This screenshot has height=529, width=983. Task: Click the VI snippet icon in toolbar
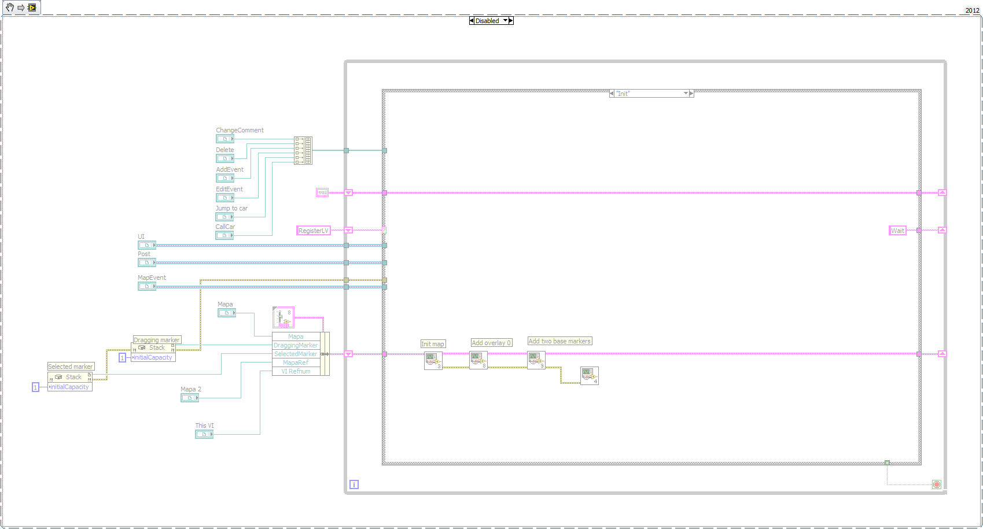pyautogui.click(x=32, y=8)
